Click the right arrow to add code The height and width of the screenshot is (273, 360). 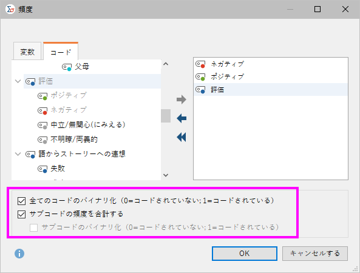pyautogui.click(x=181, y=99)
